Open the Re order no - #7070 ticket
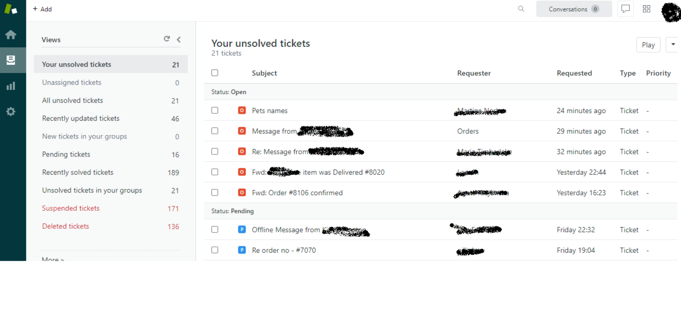 (x=284, y=250)
